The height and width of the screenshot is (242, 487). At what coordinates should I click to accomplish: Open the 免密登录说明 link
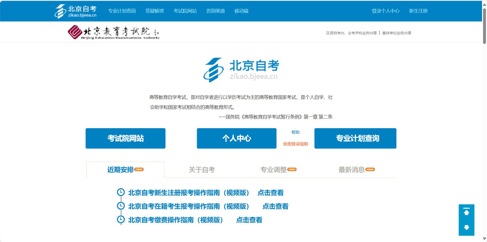click(296, 144)
